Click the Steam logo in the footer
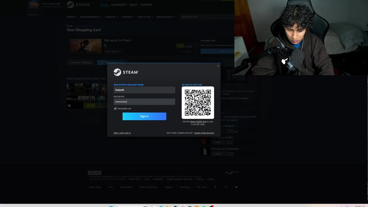Viewport: 368px width, 207px height. pyautogui.click(x=232, y=172)
